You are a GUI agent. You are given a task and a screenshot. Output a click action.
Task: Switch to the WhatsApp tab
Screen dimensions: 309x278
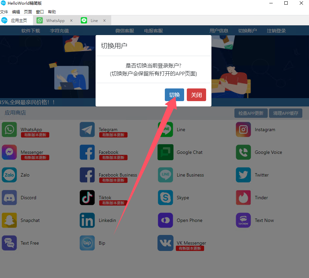tap(55, 21)
